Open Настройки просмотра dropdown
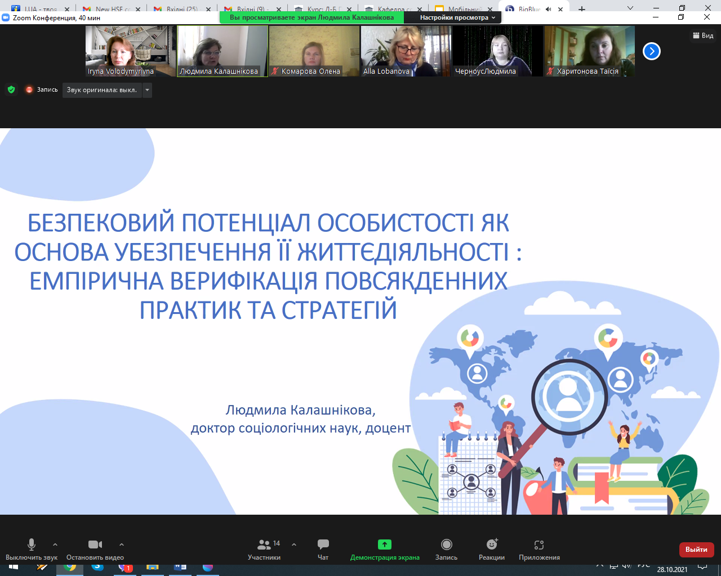The height and width of the screenshot is (576, 721). [457, 17]
